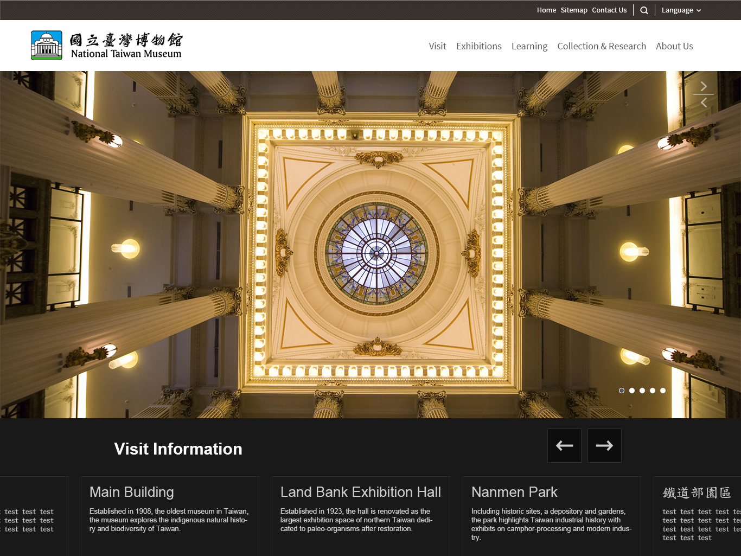The height and width of the screenshot is (556, 741).
Task: Click the 'Established in 1908' description text
Action: point(169,520)
